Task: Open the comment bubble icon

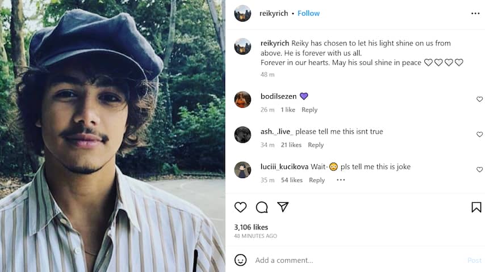Action: pyautogui.click(x=262, y=207)
